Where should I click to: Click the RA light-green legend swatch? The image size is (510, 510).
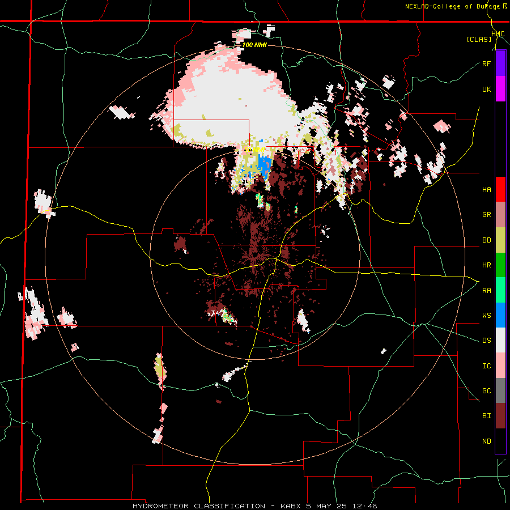coord(500,290)
